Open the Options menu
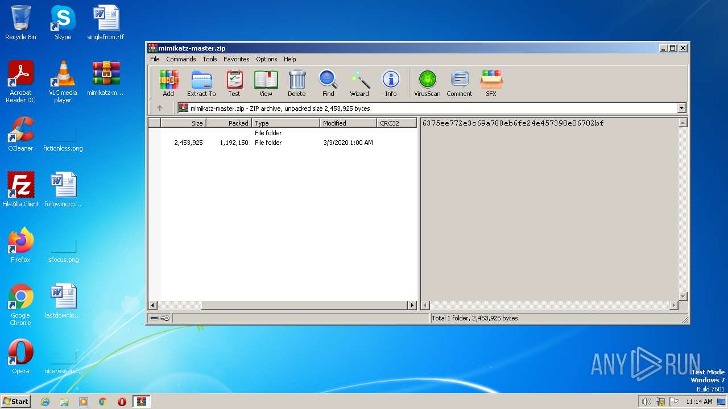This screenshot has width=728, height=409. click(266, 59)
